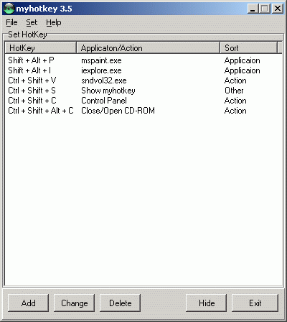Select the Control Panel hotkey row
The width and height of the screenshot is (287, 322).
coord(143,101)
